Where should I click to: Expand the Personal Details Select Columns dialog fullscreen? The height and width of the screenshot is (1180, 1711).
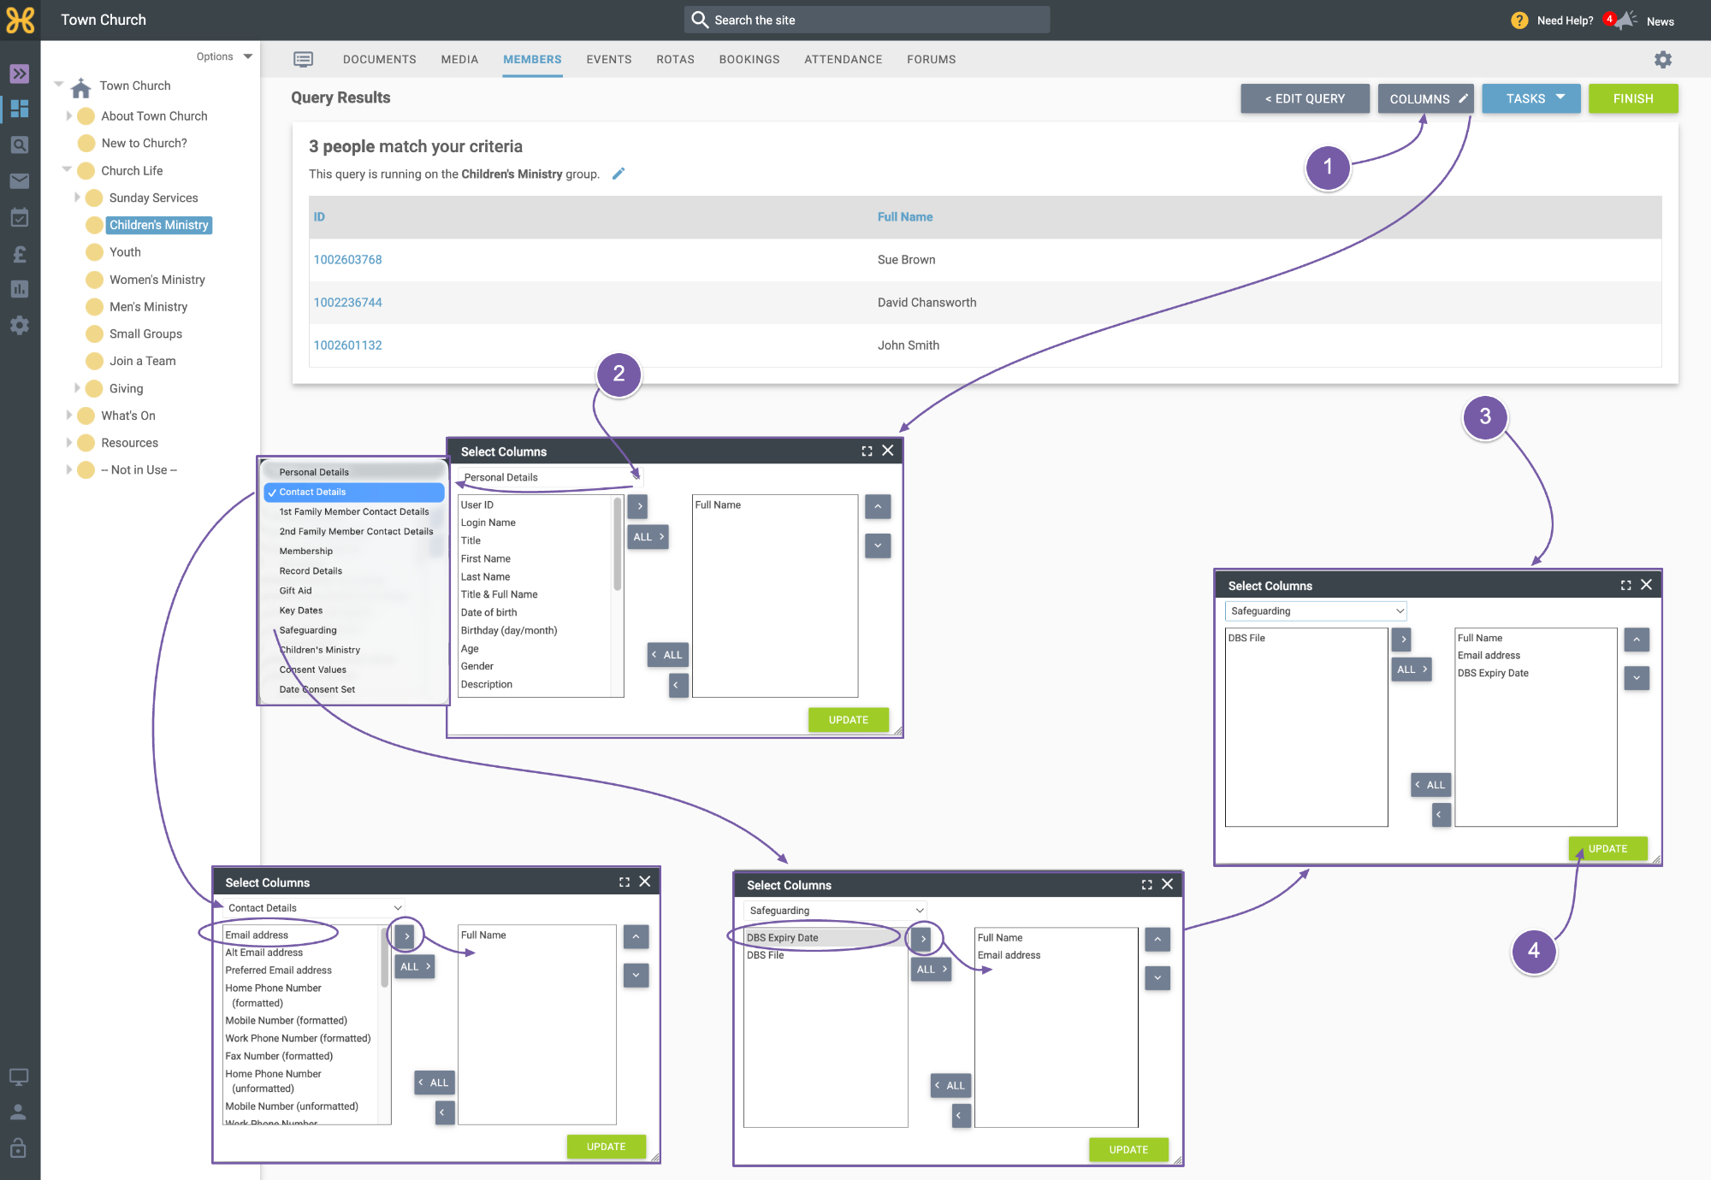[x=867, y=451]
